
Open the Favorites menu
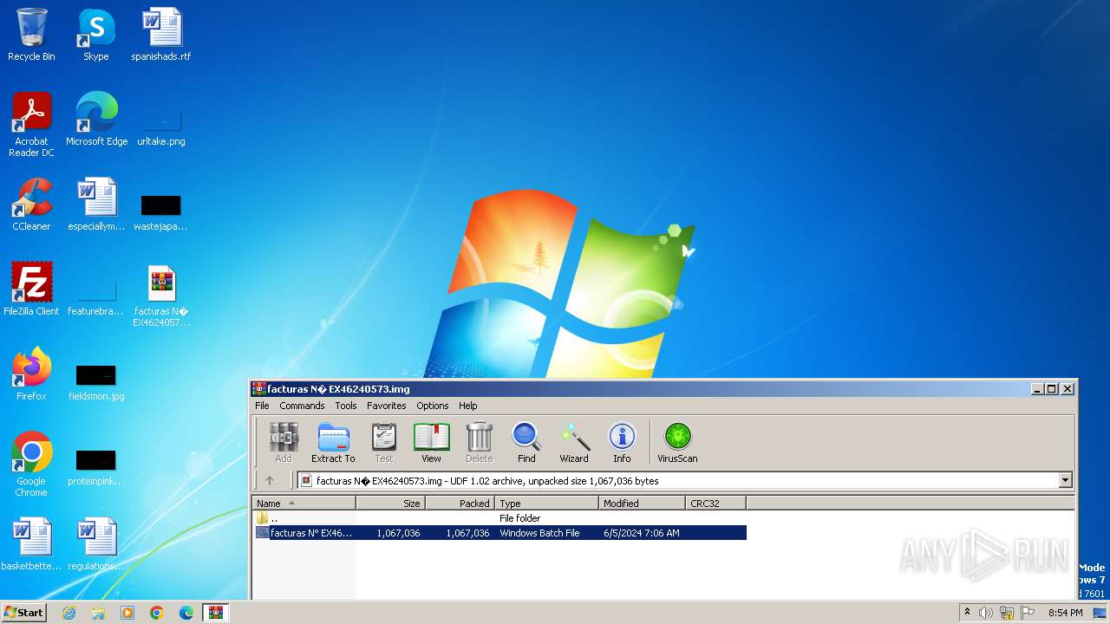tap(387, 406)
